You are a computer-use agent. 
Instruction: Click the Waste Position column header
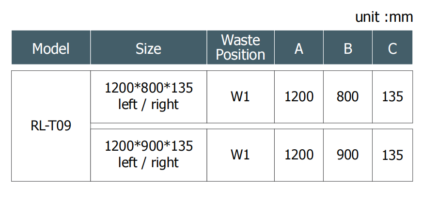(x=240, y=47)
